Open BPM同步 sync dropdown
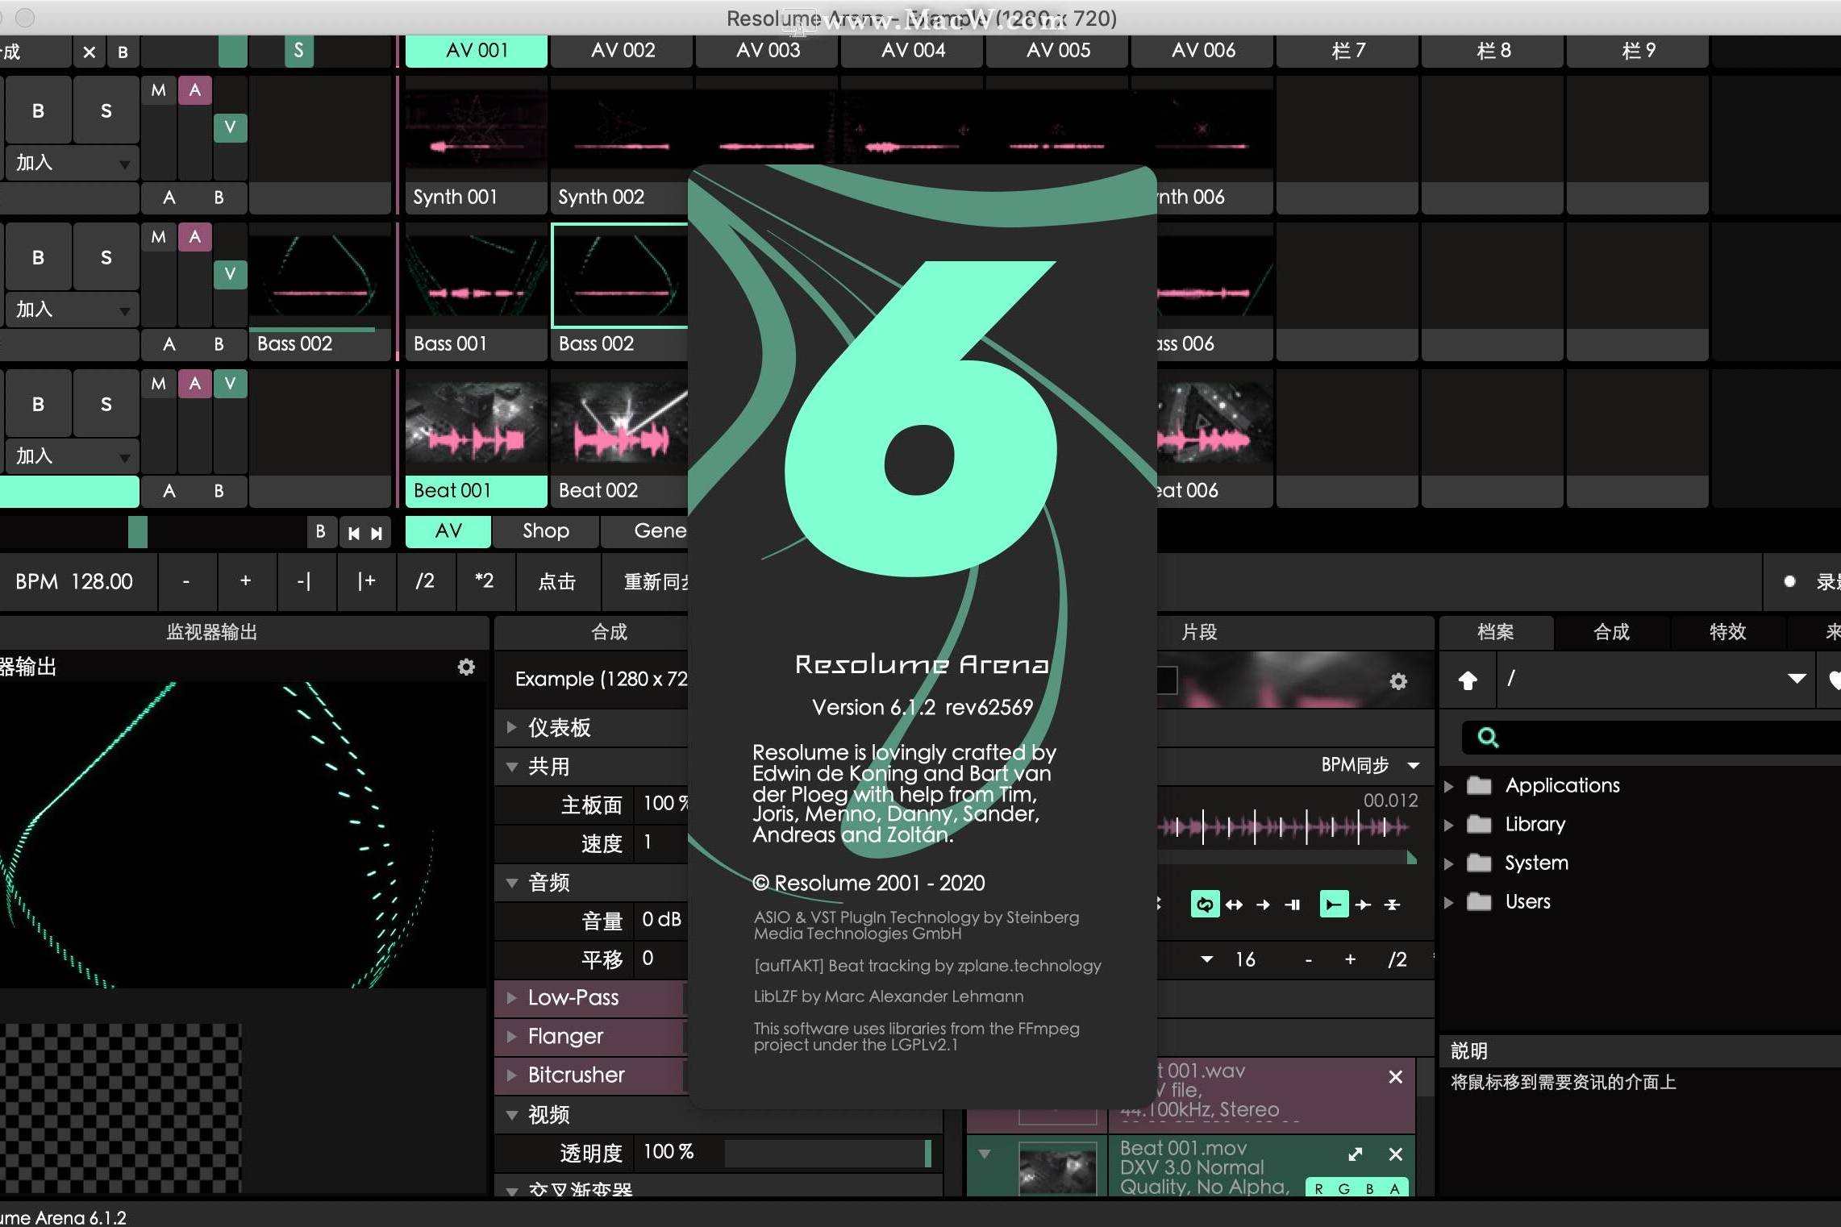The width and height of the screenshot is (1841, 1227). pos(1369,765)
